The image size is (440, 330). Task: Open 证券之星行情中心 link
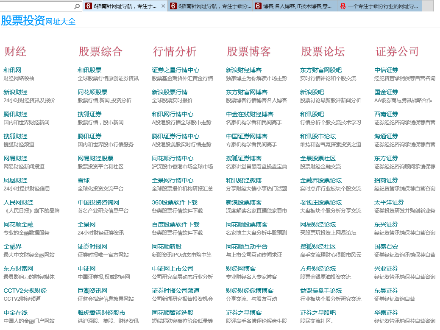[x=175, y=70]
